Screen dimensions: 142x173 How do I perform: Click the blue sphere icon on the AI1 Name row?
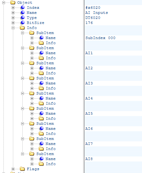click(x=42, y=53)
